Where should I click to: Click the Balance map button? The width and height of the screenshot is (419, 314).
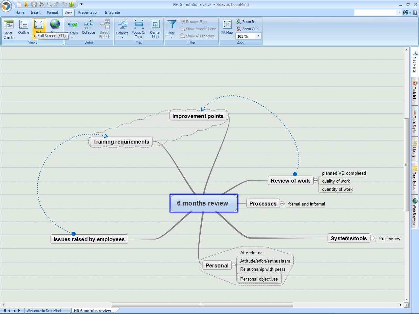point(122,29)
